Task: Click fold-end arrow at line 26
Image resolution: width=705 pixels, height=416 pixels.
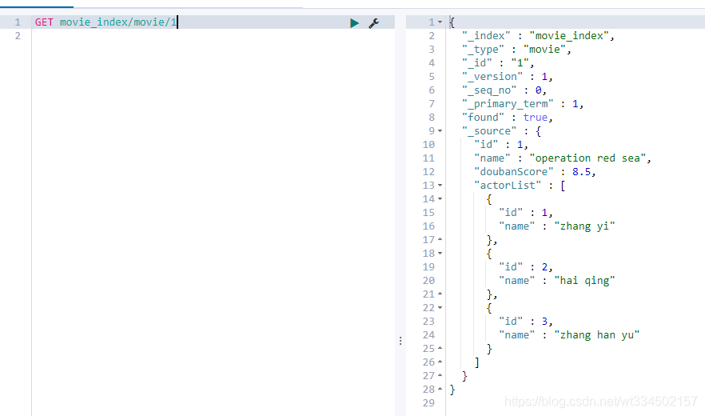Action: (x=440, y=362)
